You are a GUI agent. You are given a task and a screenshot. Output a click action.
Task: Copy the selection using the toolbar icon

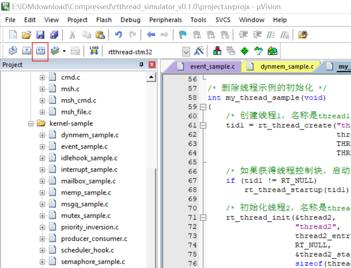click(x=86, y=35)
